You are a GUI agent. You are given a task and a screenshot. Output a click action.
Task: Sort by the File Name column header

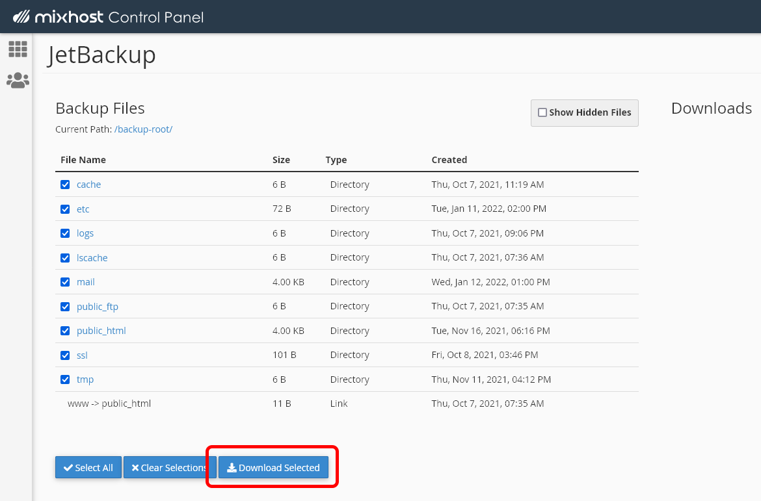point(83,160)
